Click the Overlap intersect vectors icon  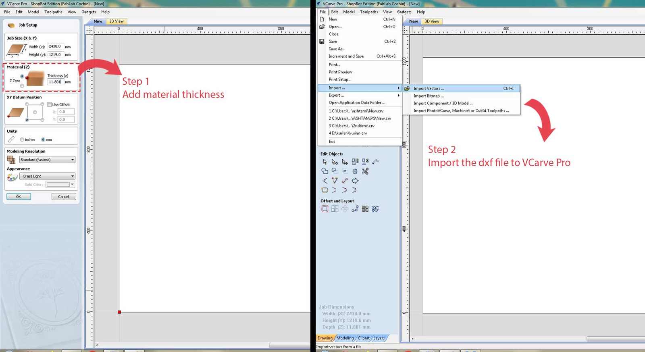click(345, 171)
